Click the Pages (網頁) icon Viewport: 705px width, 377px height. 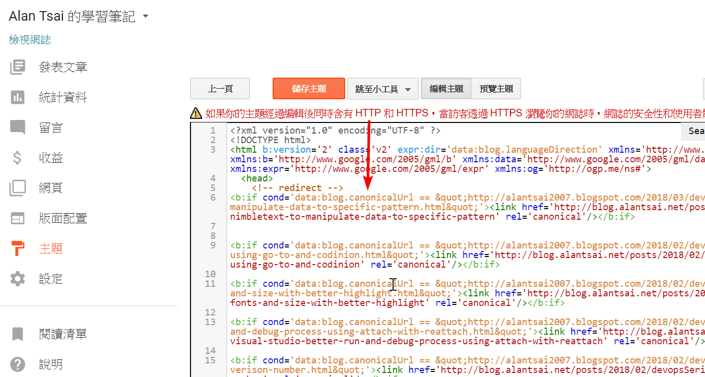coord(18,188)
